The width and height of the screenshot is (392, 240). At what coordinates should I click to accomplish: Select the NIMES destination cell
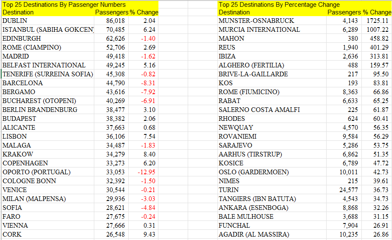click(x=272, y=181)
